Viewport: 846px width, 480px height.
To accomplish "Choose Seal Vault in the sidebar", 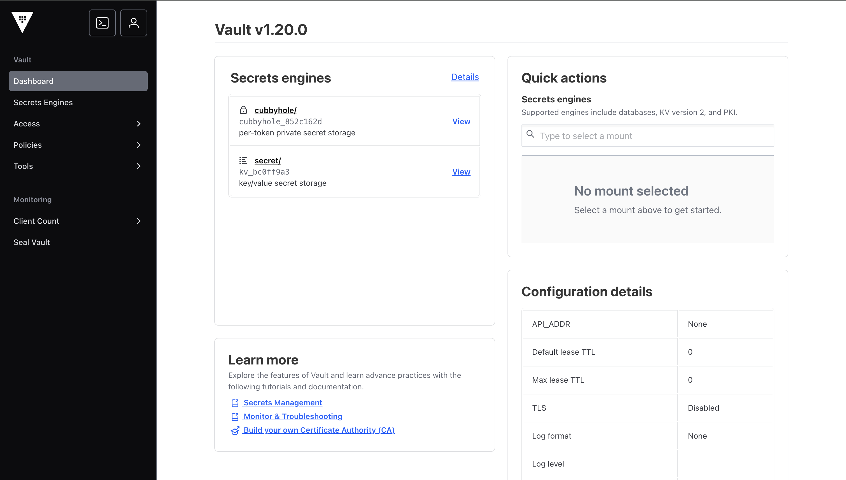I will pos(78,242).
